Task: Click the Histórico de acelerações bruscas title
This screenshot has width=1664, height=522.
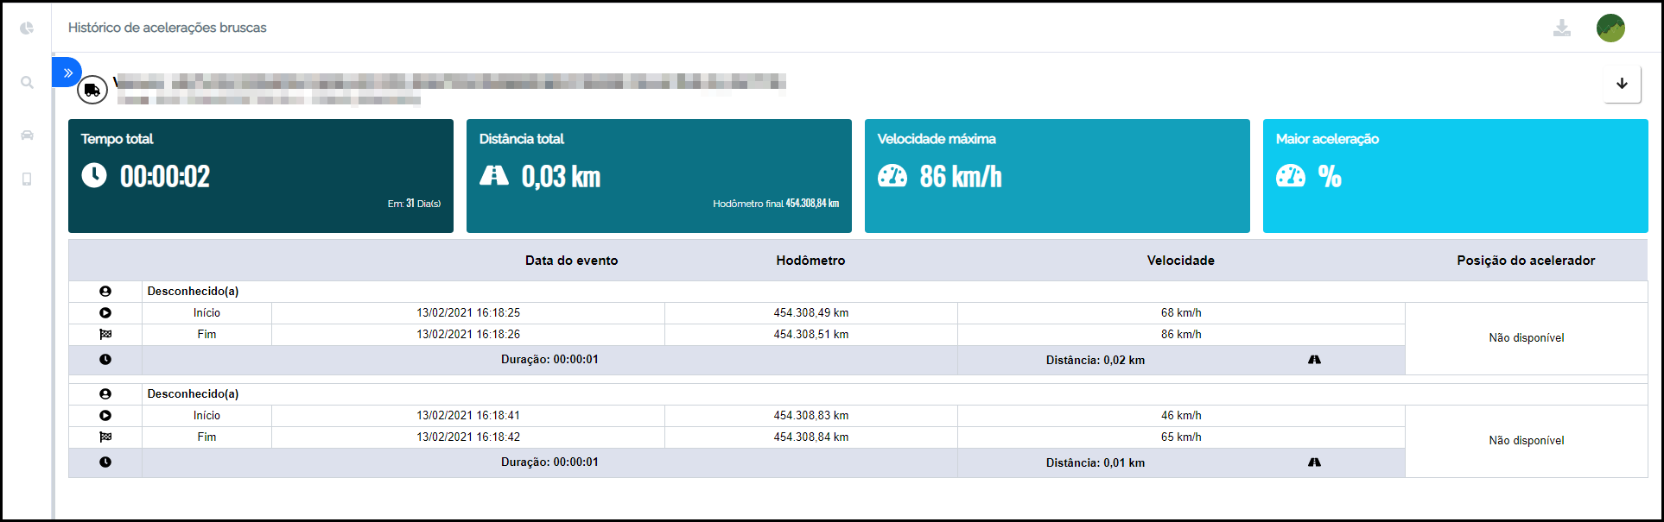Action: pos(168,28)
